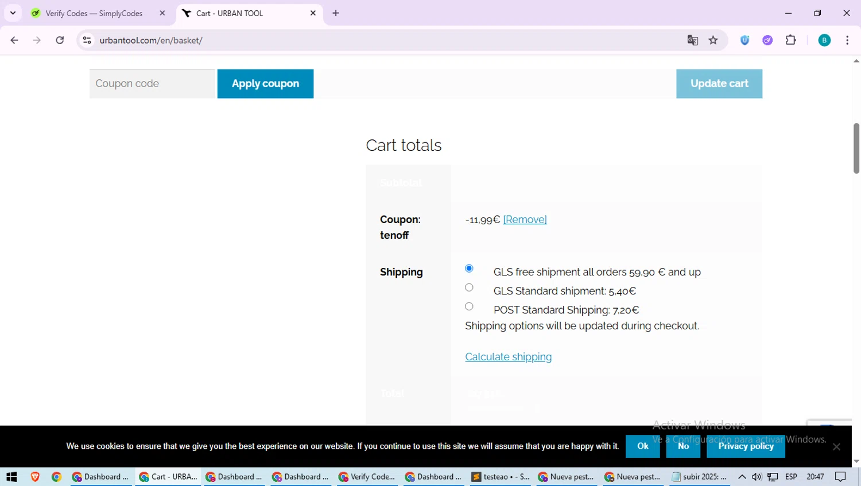861x486 pixels.
Task: Select GLS free shipment option
Action: 469,269
